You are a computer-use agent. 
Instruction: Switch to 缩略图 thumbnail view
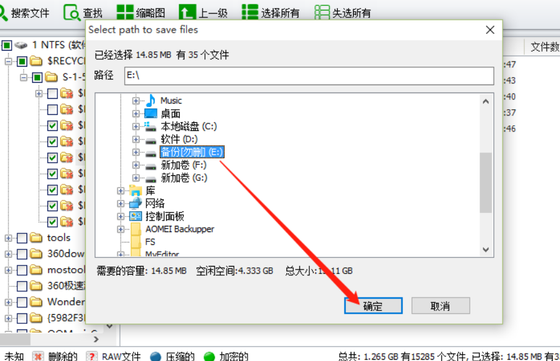click(125, 12)
